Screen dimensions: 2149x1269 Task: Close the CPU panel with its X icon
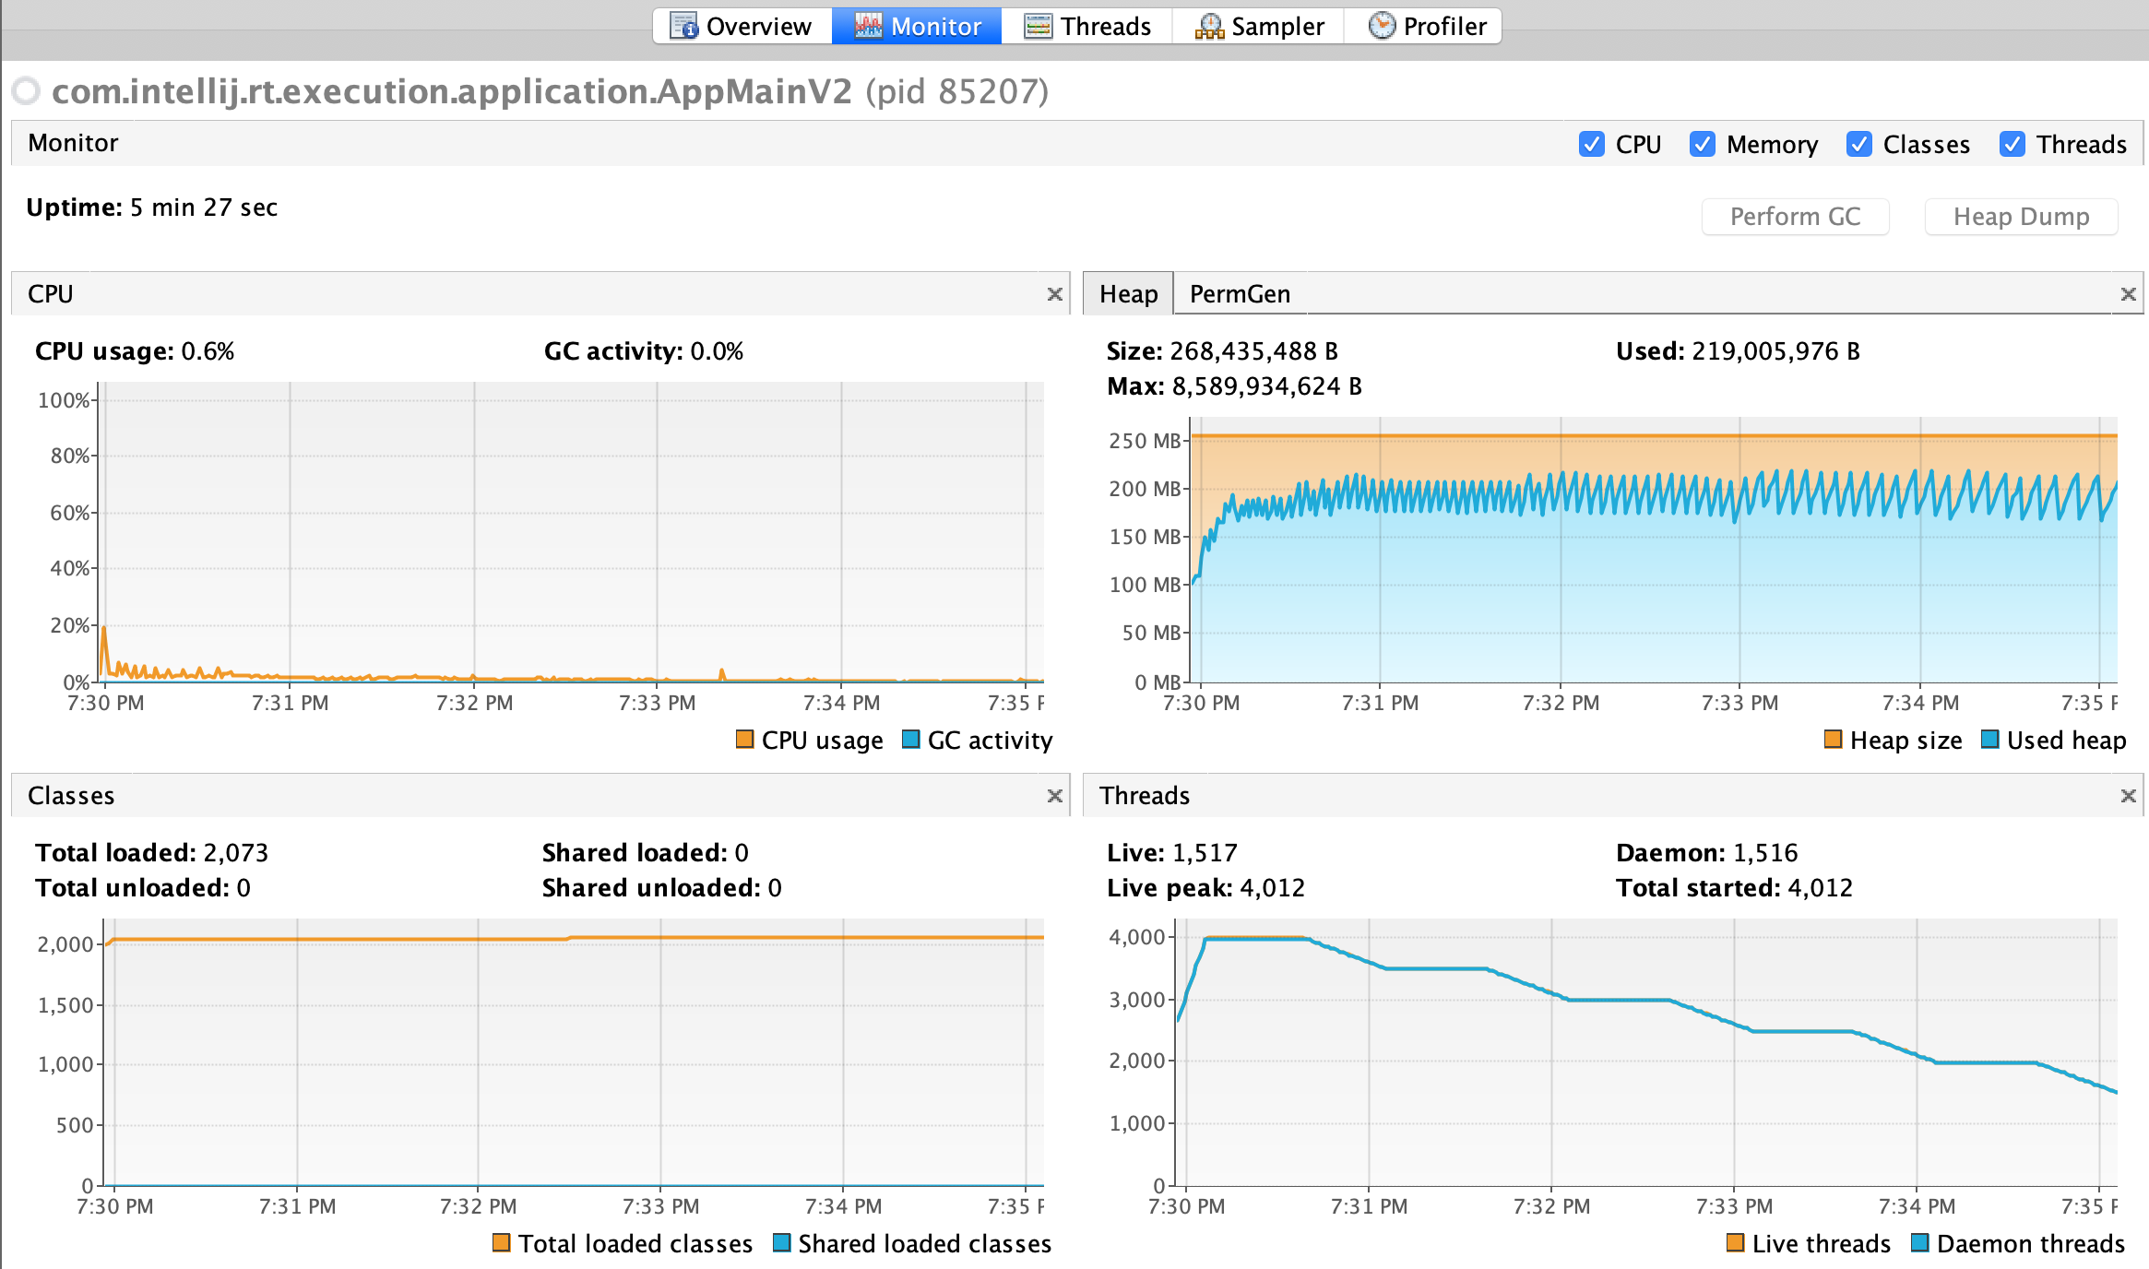(1055, 294)
